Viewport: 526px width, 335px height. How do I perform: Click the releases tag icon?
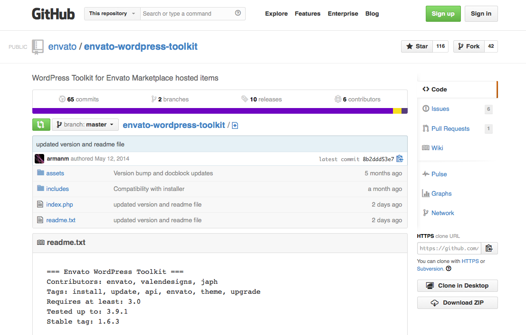click(x=245, y=99)
